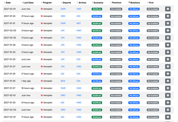Screen dimensions: 178x122
Task: Select date cell 2027-01-26
Action: tap(10, 45)
